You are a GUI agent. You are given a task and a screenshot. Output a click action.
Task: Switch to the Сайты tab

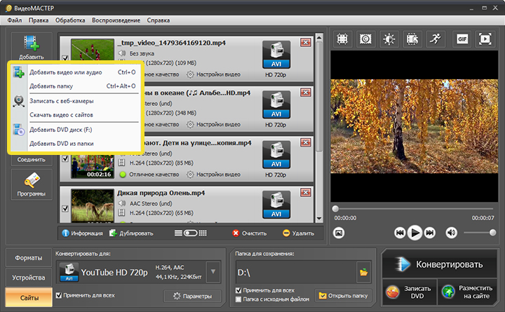click(28, 297)
